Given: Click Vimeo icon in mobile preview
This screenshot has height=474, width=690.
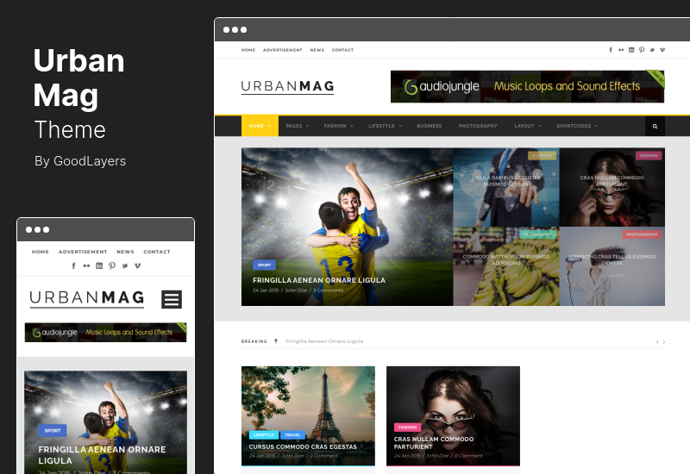Looking at the screenshot, I should pyautogui.click(x=137, y=265).
